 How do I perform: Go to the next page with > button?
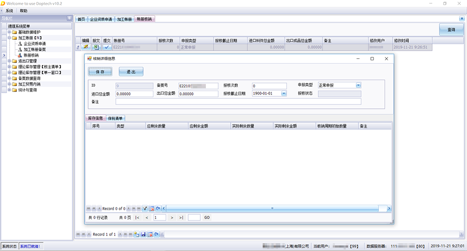[x=172, y=218]
